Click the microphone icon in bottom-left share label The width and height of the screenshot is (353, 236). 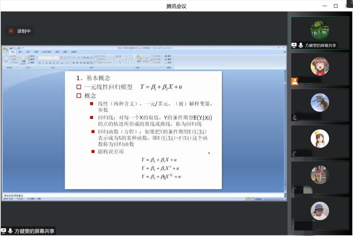(10, 231)
